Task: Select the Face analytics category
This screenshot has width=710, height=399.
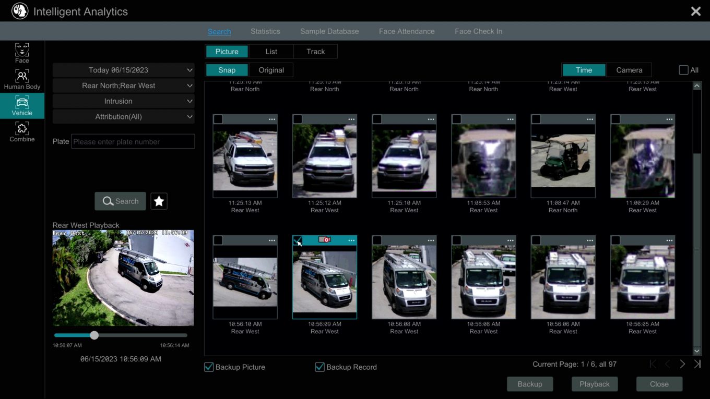Action: click(22, 52)
